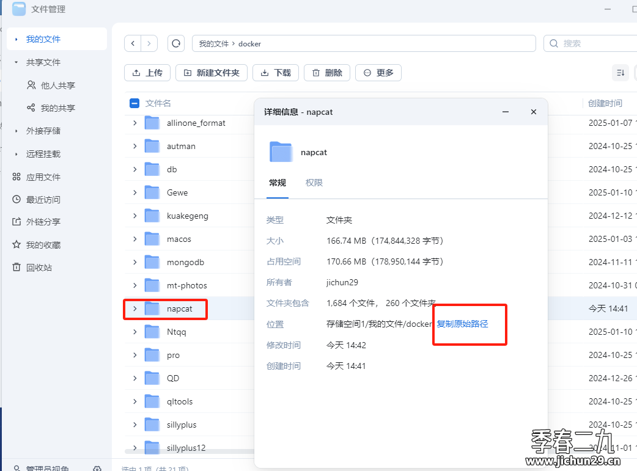The height and width of the screenshot is (471, 637).
Task: Click the 应用文件 grid icon
Action: click(17, 177)
